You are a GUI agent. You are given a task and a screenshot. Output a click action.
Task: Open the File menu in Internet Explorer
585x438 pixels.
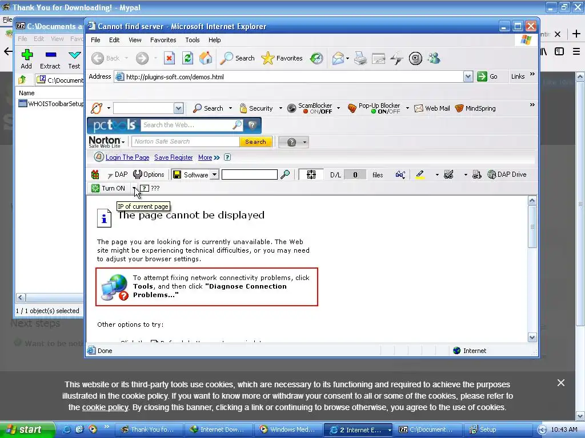pyautogui.click(x=95, y=40)
